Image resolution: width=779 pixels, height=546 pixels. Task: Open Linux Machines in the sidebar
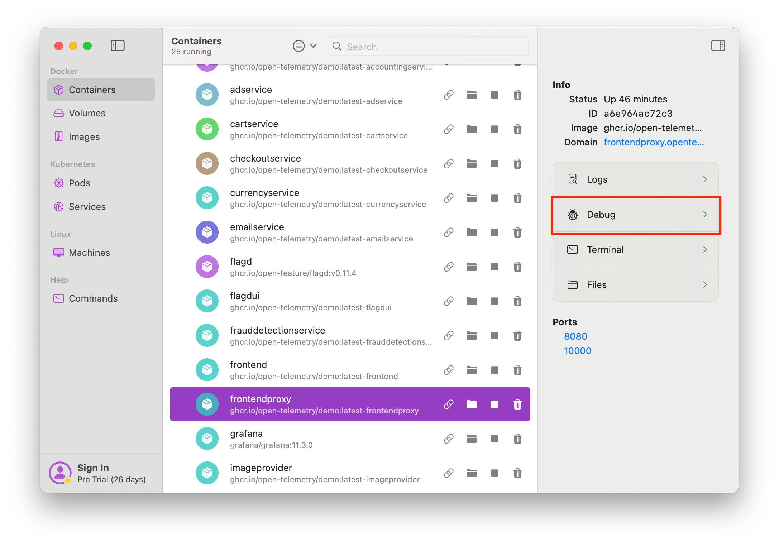point(101,253)
